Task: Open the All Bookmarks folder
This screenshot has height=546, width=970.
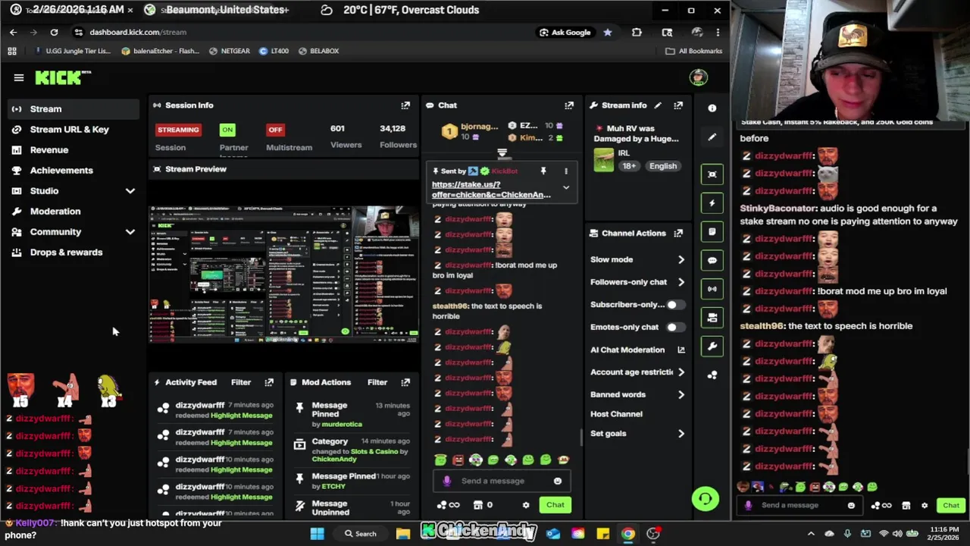Action: coord(693,51)
